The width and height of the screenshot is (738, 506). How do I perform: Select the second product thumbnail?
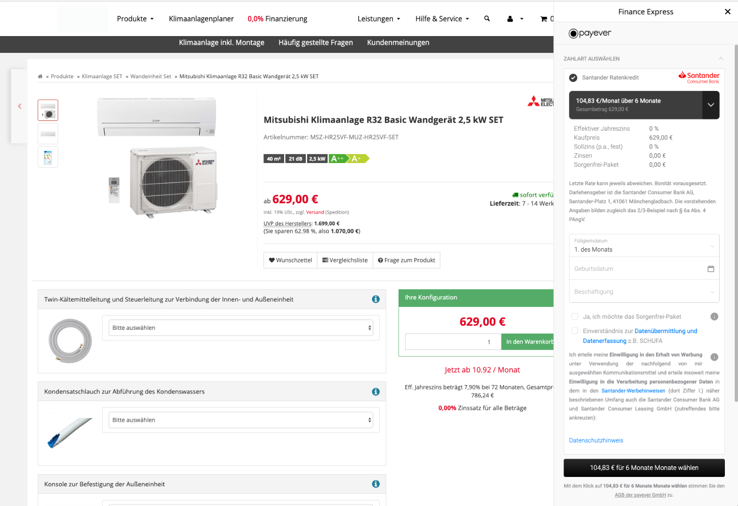48,134
